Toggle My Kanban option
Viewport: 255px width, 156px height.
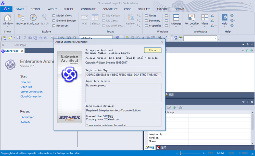(111, 15)
